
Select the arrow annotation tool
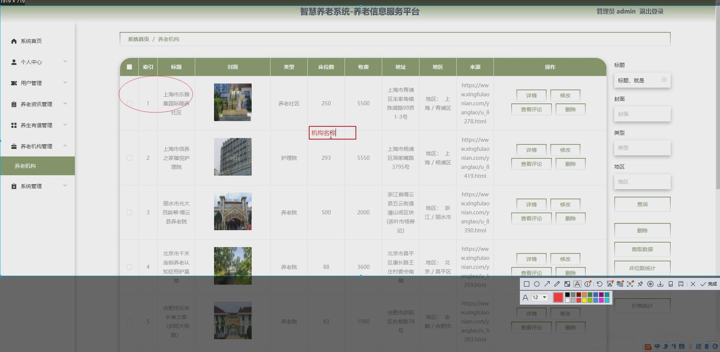click(547, 284)
